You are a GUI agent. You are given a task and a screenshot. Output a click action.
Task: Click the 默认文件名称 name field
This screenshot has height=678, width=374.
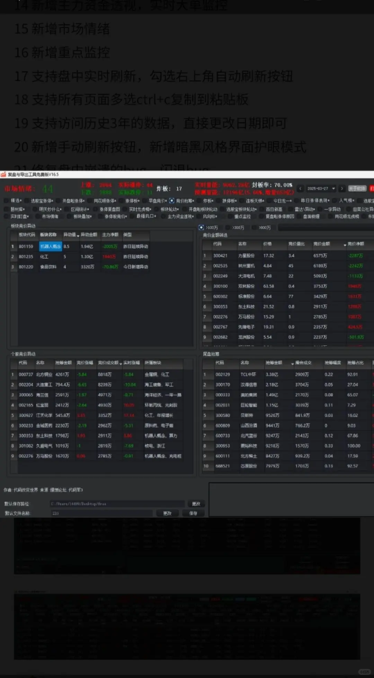(101, 513)
